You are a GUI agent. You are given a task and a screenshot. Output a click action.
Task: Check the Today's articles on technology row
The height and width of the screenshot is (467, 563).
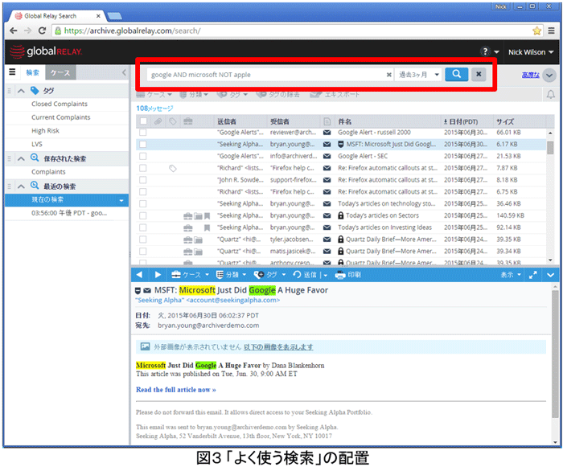pyautogui.click(x=143, y=203)
